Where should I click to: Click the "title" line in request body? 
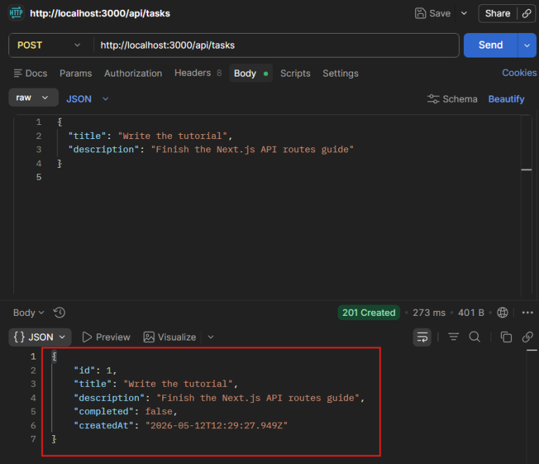150,135
